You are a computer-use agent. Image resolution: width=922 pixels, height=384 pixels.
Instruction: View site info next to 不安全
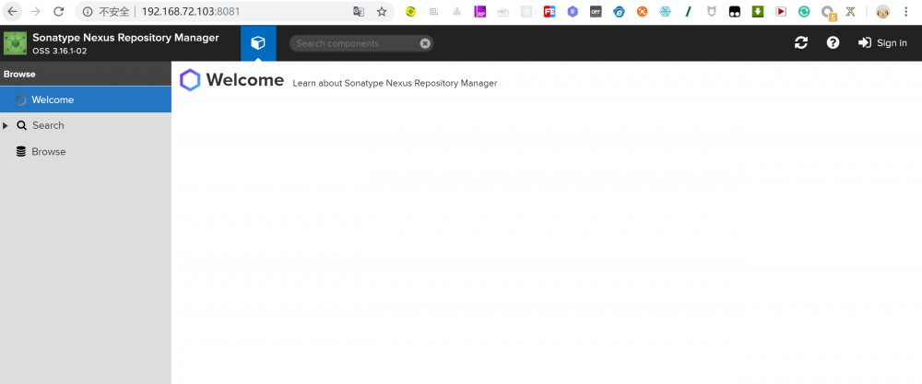pyautogui.click(x=88, y=11)
